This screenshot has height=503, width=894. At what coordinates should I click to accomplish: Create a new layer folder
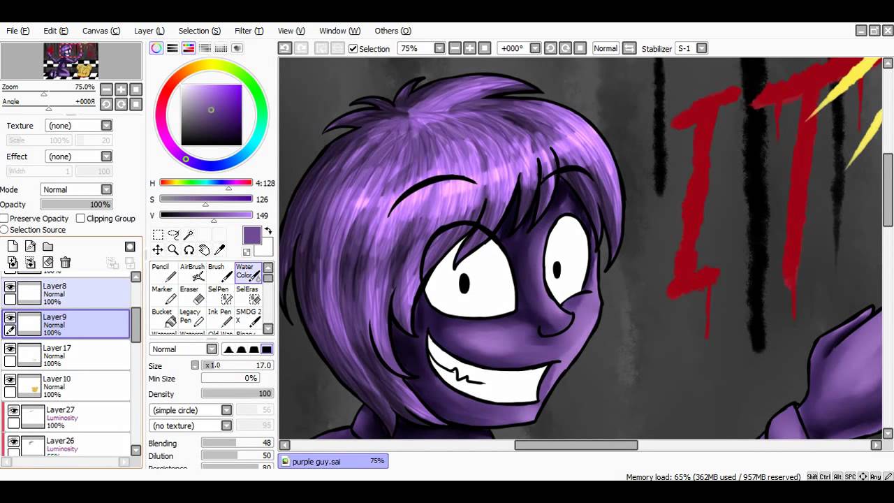(47, 247)
